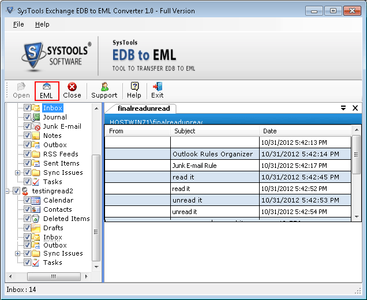Select 'unread it' message at 5:42:54 PM
This screenshot has width=367, height=300.
pyautogui.click(x=228, y=212)
